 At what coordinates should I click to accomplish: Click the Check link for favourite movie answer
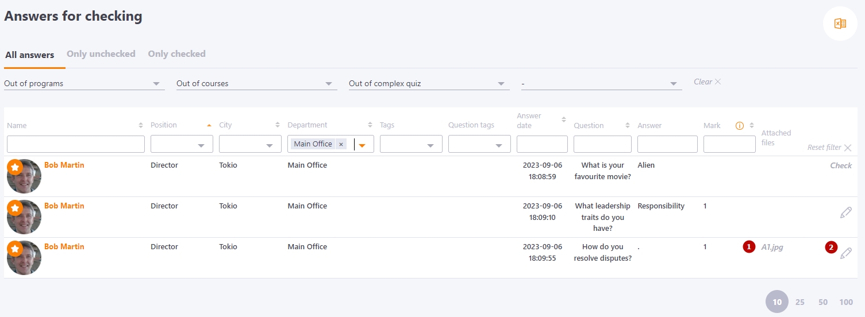841,165
